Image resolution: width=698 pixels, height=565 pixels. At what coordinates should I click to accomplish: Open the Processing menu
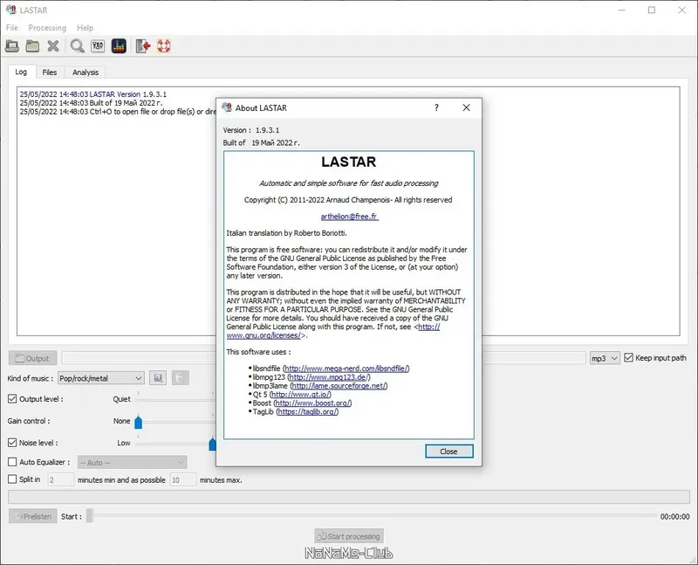tap(47, 28)
